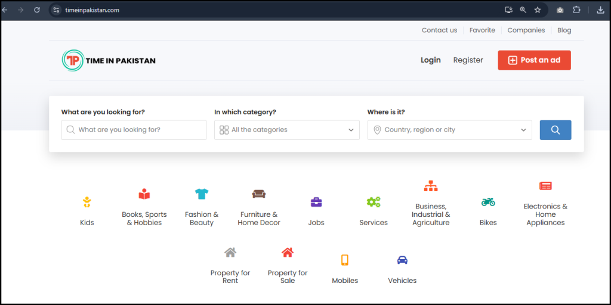This screenshot has height=305, width=611.
Task: Select the Books, Sports & Hobbies icon
Action: 144,194
